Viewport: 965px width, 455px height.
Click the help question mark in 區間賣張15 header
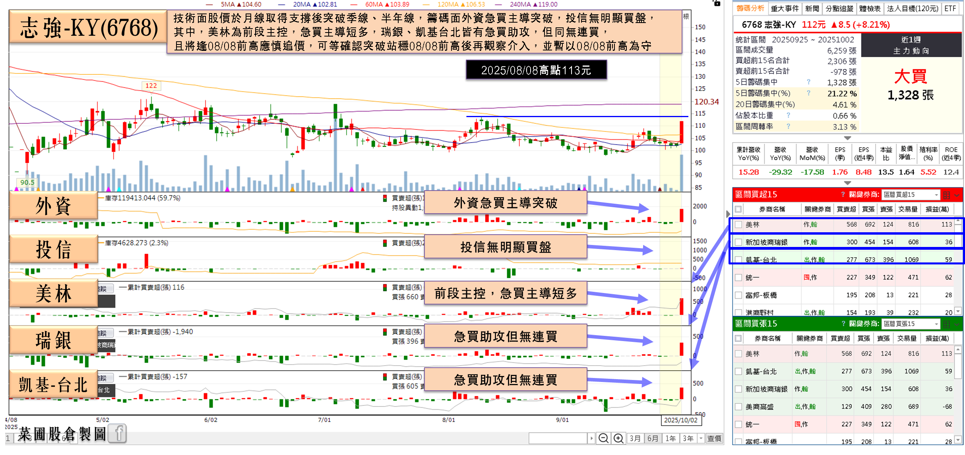coord(843,324)
